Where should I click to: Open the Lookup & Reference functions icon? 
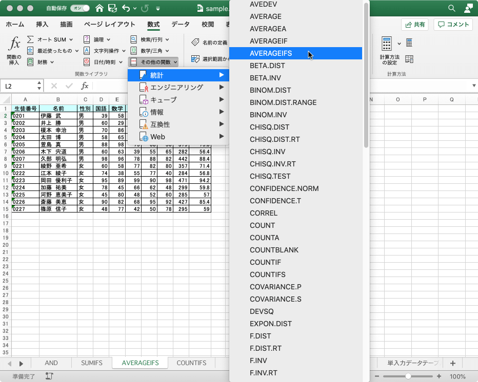point(133,39)
